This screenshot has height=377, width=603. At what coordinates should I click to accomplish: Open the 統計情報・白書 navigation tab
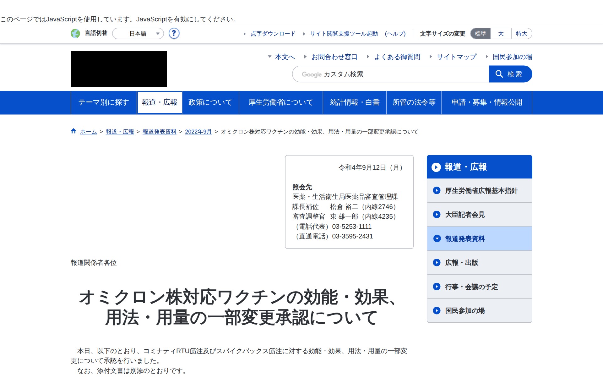tap(355, 102)
